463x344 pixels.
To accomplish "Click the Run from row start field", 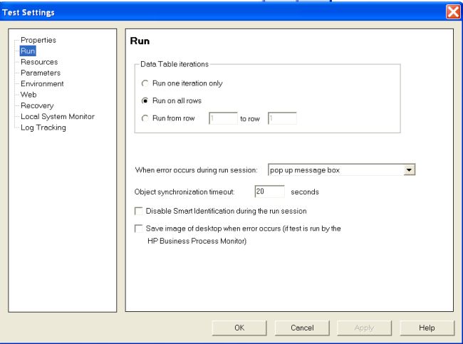I will tap(223, 118).
